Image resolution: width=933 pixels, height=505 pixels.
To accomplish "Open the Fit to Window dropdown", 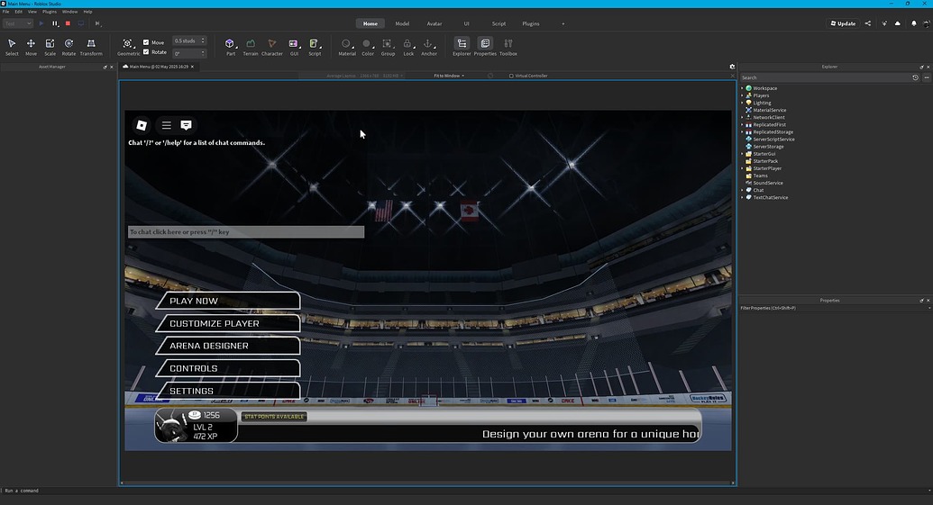I will tap(449, 76).
